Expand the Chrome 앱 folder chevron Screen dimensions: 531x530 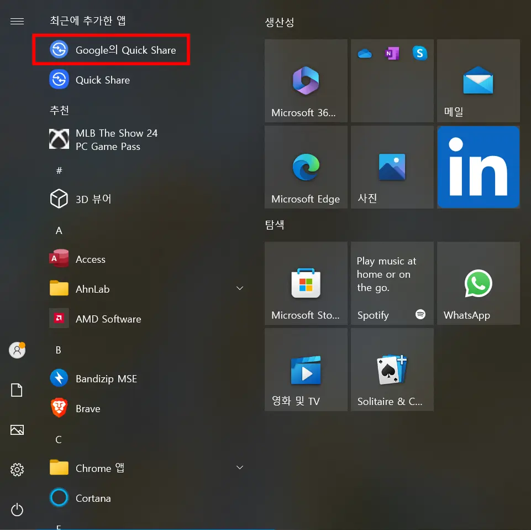point(240,467)
